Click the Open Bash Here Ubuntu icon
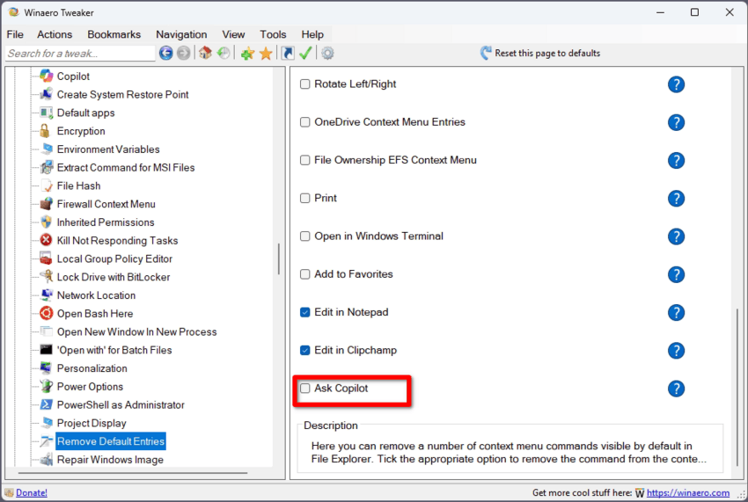748x502 pixels. click(x=47, y=313)
